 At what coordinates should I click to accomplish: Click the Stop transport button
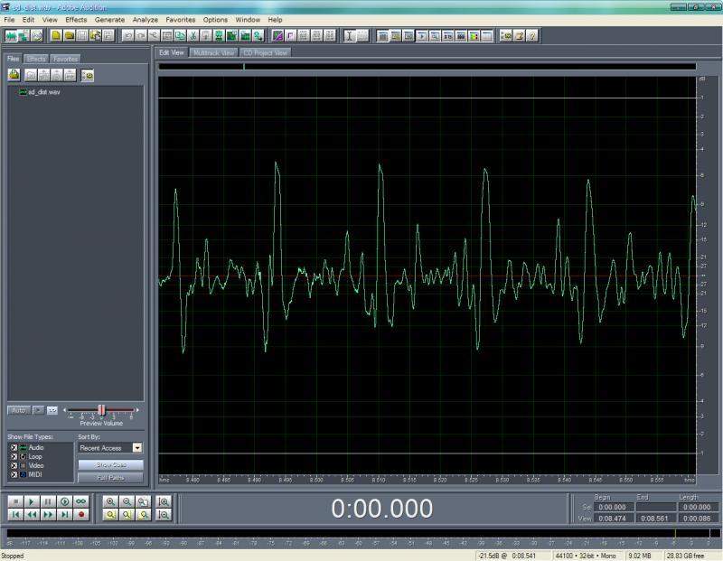click(16, 500)
